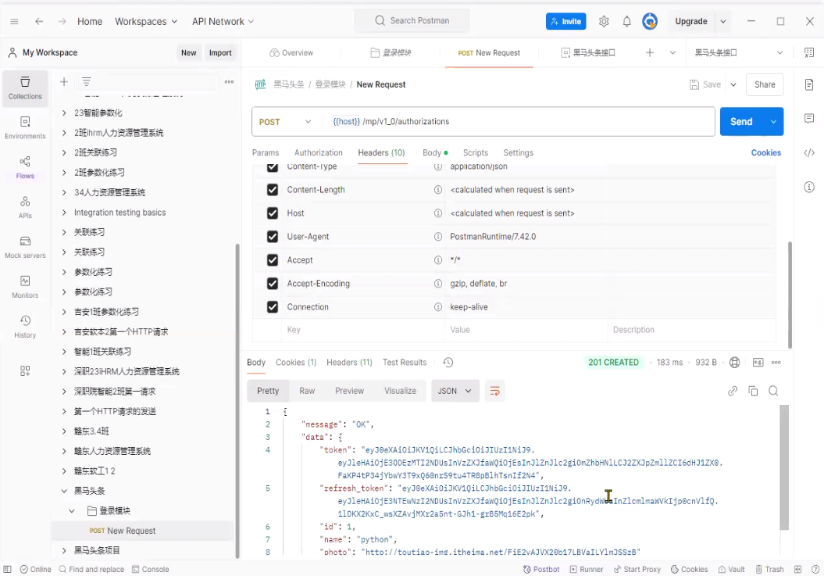This screenshot has width=824, height=576.
Task: Open the environment selector 黑马头条接口 dropdown
Action: [x=738, y=52]
